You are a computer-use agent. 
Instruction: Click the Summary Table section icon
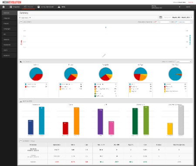click(20, 141)
